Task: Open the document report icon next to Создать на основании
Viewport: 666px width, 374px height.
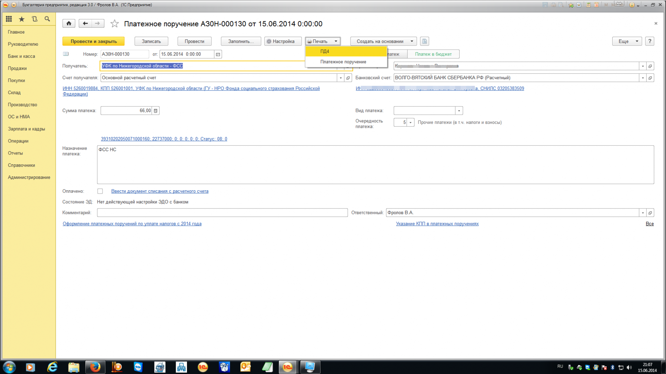Action: tap(424, 41)
